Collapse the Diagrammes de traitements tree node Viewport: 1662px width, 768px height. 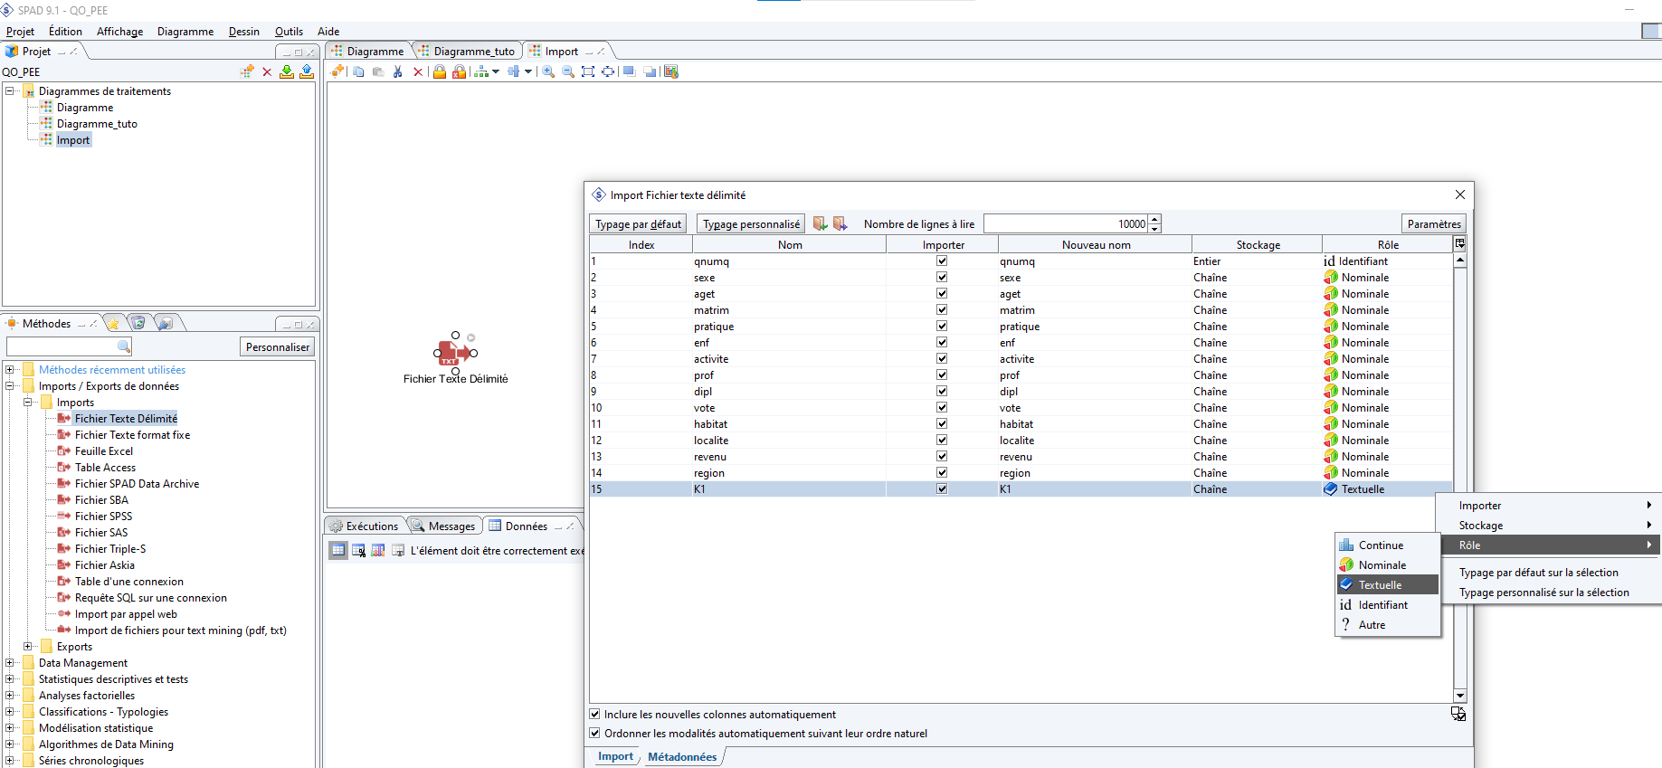click(x=10, y=90)
